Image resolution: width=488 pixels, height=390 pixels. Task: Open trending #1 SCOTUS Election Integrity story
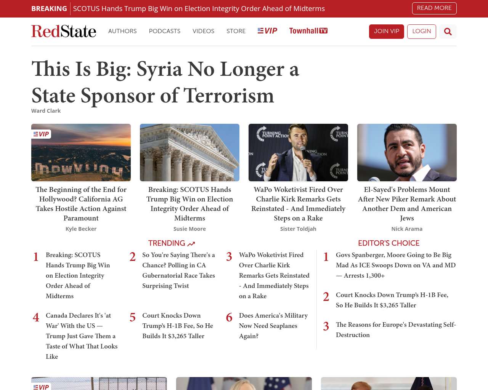tap(78, 275)
